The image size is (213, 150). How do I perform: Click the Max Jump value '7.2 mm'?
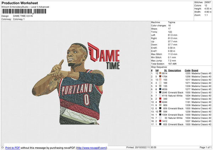tap(172, 60)
